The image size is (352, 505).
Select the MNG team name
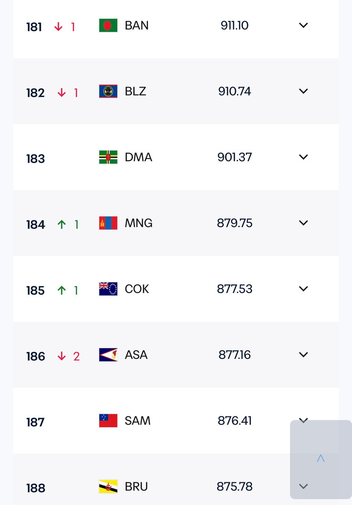pyautogui.click(x=139, y=223)
